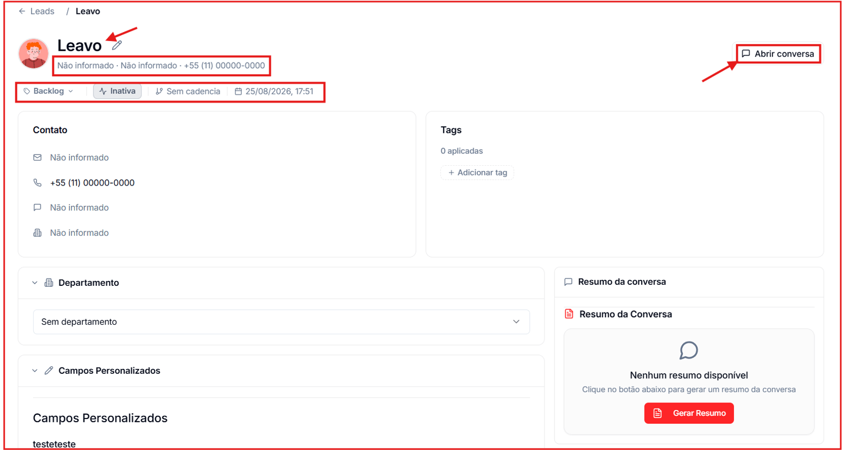This screenshot has height=450, width=844.
Task: Click phone number in Contato card
Action: [x=92, y=182]
